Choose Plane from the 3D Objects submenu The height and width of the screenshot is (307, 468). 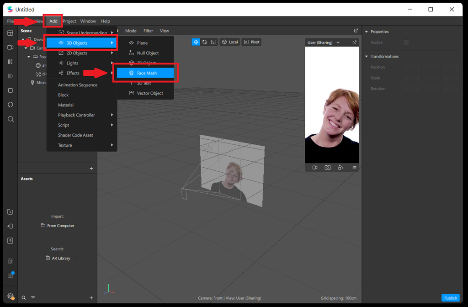pos(145,43)
